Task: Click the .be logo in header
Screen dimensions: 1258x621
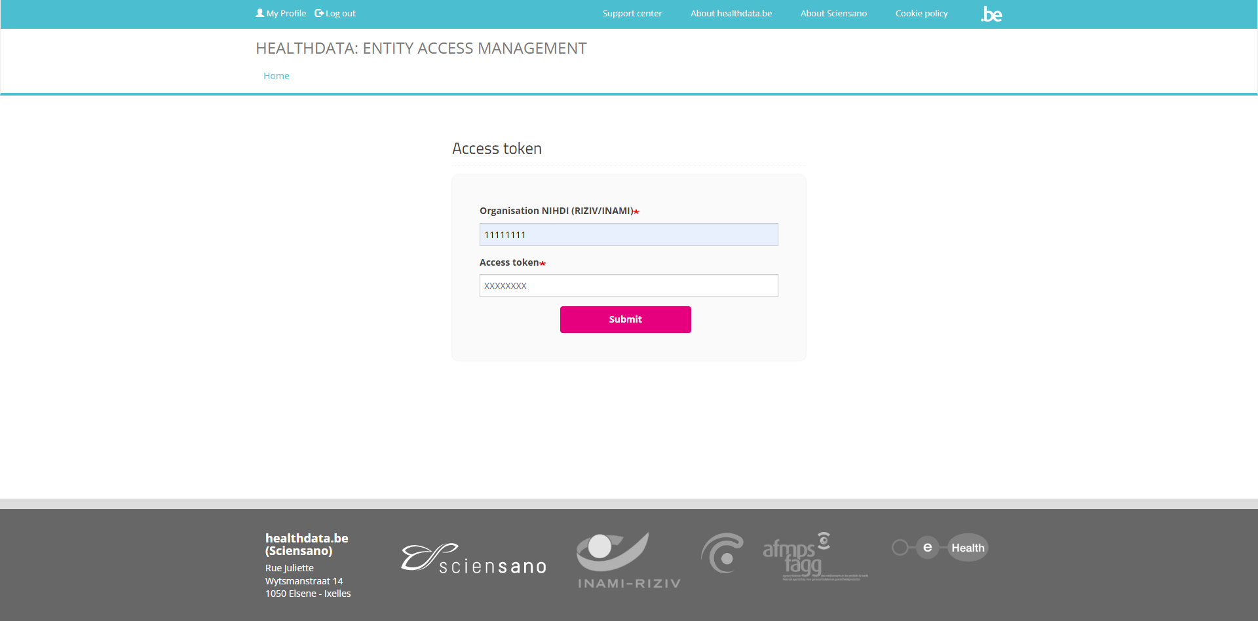Action: click(991, 14)
